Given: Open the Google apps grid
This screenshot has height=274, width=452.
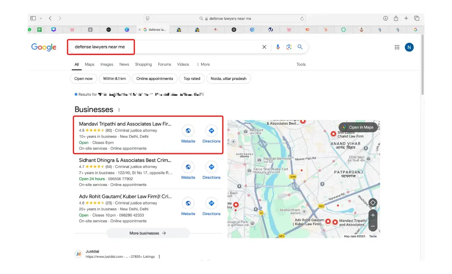Looking at the screenshot, I should 397,47.
